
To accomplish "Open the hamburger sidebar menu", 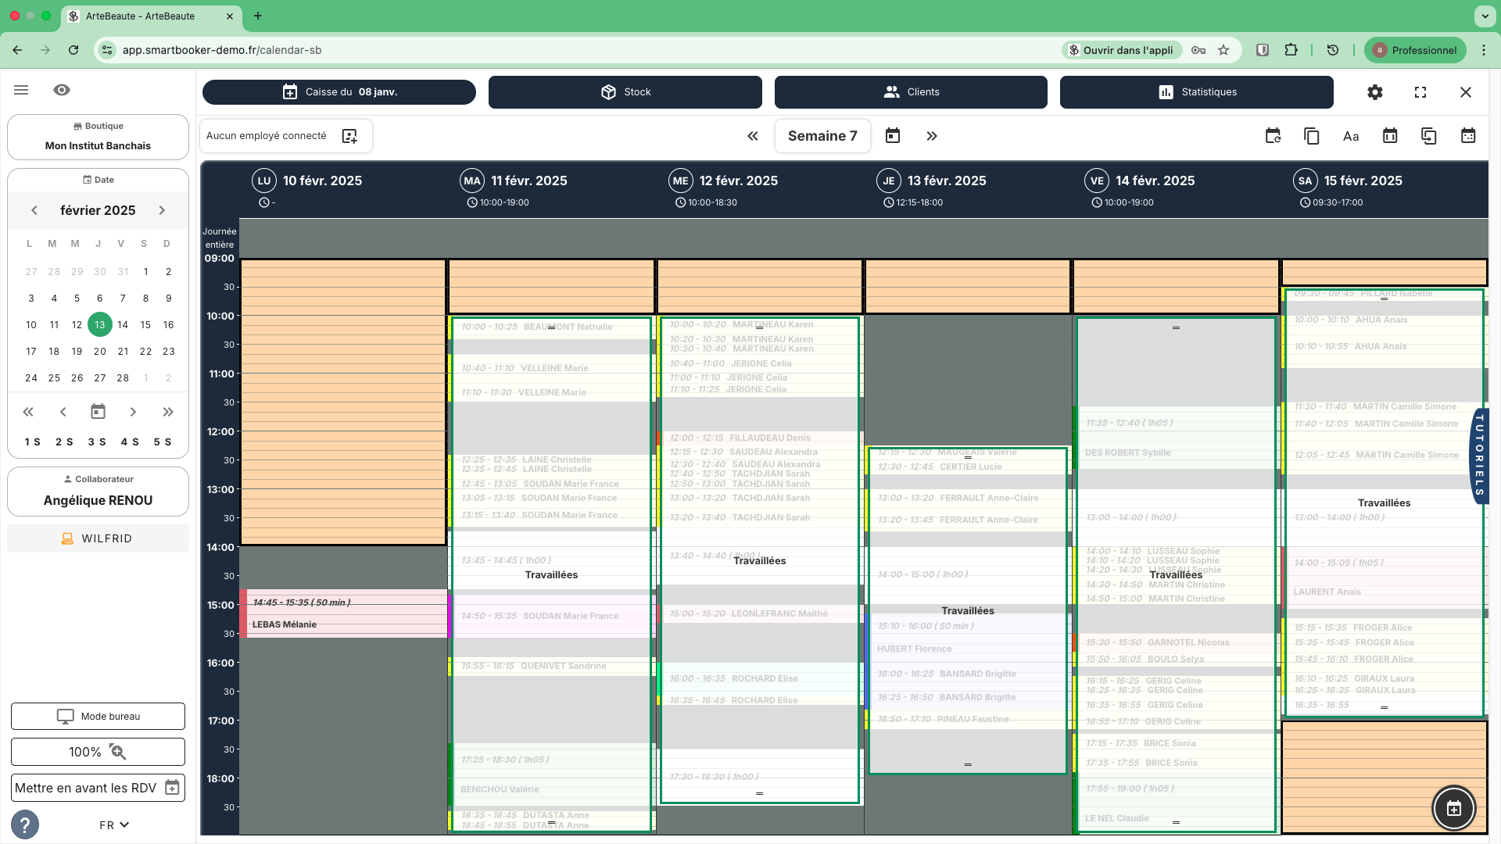I will click(x=21, y=90).
